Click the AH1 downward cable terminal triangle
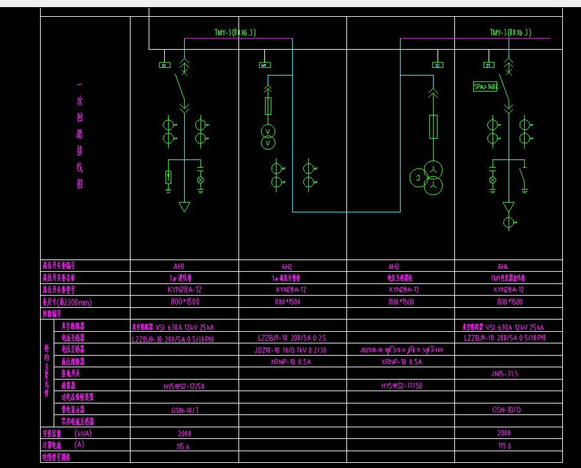This screenshot has height=468, width=581. click(185, 207)
